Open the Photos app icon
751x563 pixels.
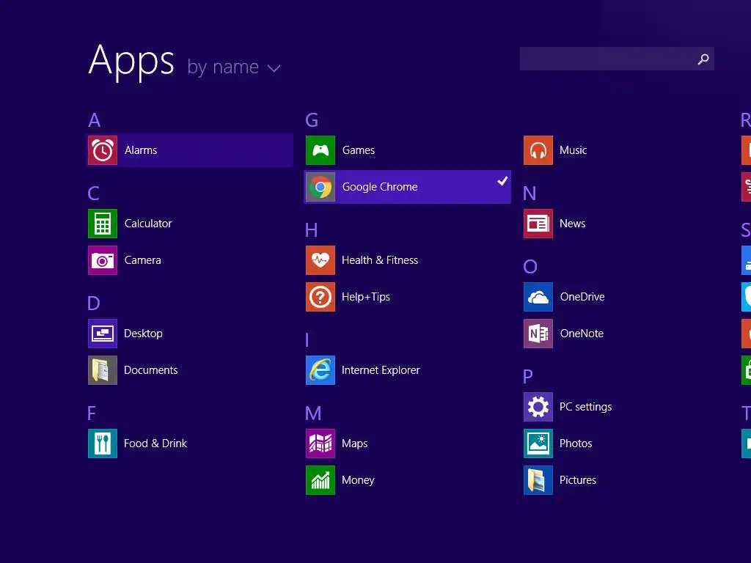(x=538, y=444)
